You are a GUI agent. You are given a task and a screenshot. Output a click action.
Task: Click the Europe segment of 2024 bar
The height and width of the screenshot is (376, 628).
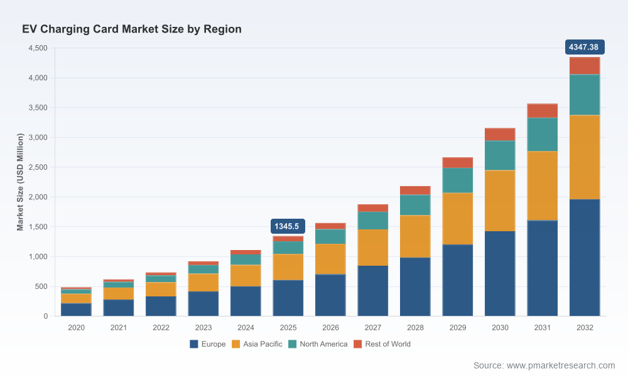click(246, 301)
